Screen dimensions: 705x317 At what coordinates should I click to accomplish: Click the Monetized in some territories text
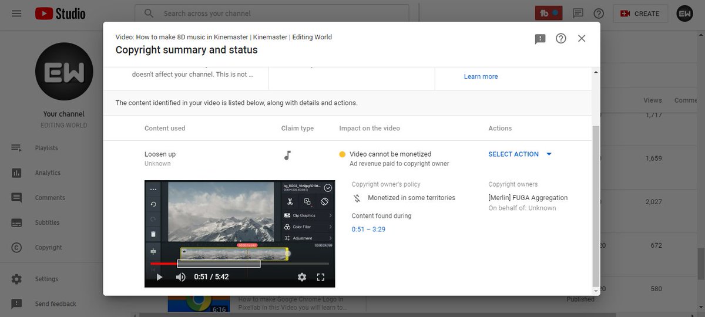pos(411,198)
